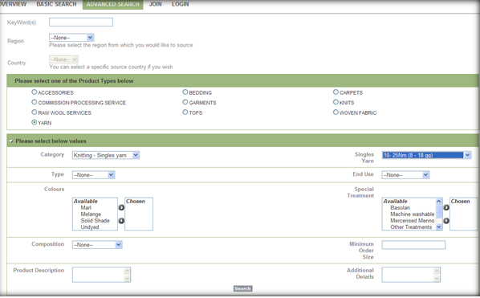The width and height of the screenshot is (480, 298).
Task: Open the Composition dropdown
Action: [x=97, y=245]
